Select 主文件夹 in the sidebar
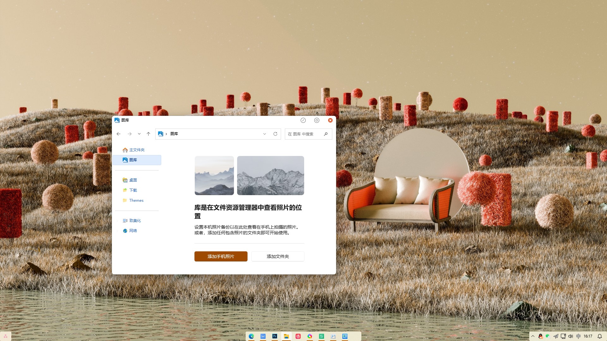Image resolution: width=607 pixels, height=341 pixels. 137,150
